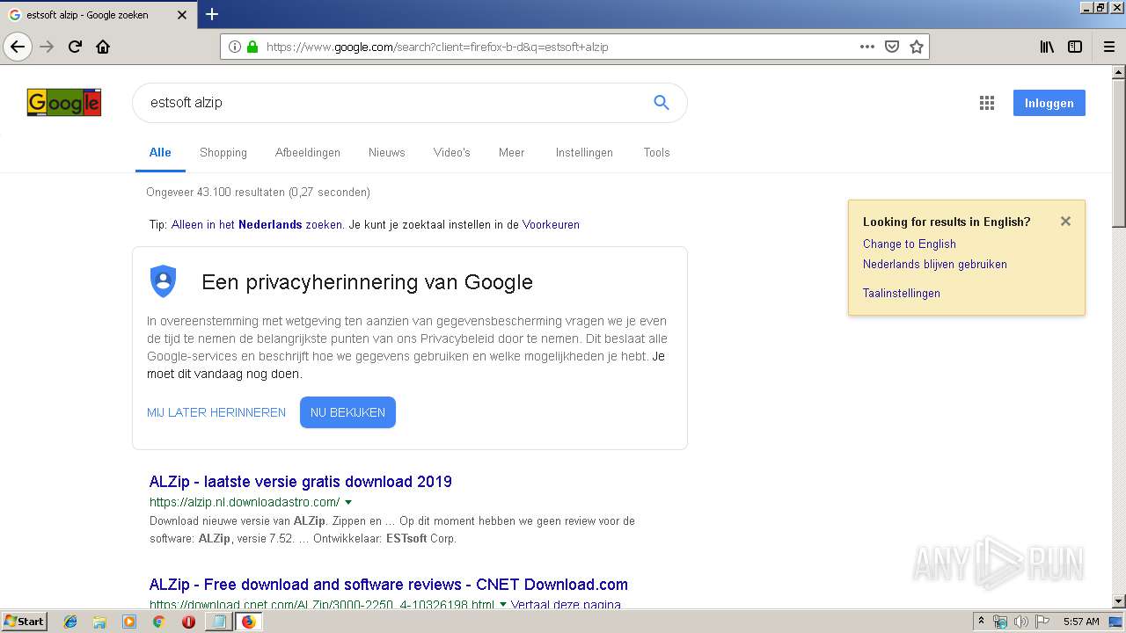
Task: Select the estsoft alzip browser tab
Action: point(97,14)
